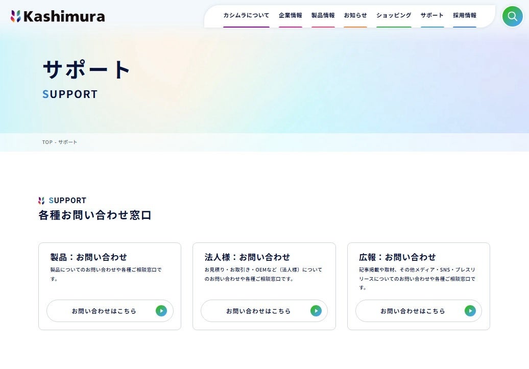The height and width of the screenshot is (369, 529).
Task: Open the 企業情報 menu item
Action: click(x=291, y=15)
